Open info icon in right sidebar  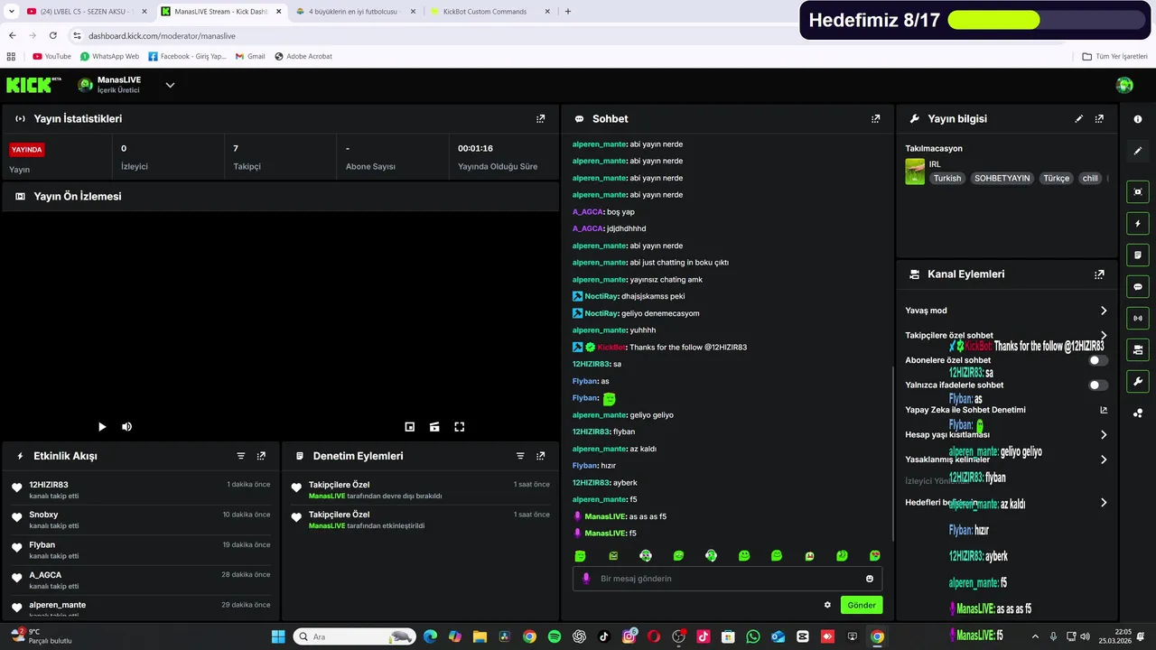pyautogui.click(x=1138, y=119)
